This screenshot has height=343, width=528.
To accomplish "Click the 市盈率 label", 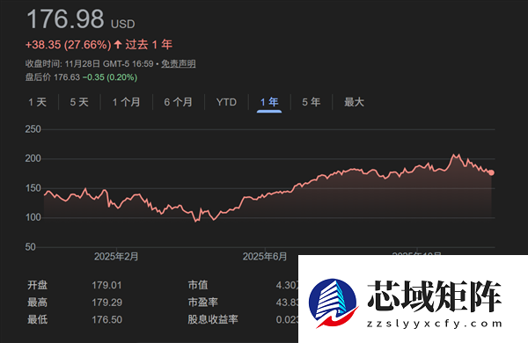I will coord(203,303).
